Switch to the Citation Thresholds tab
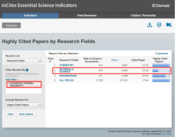 coord(143,15)
